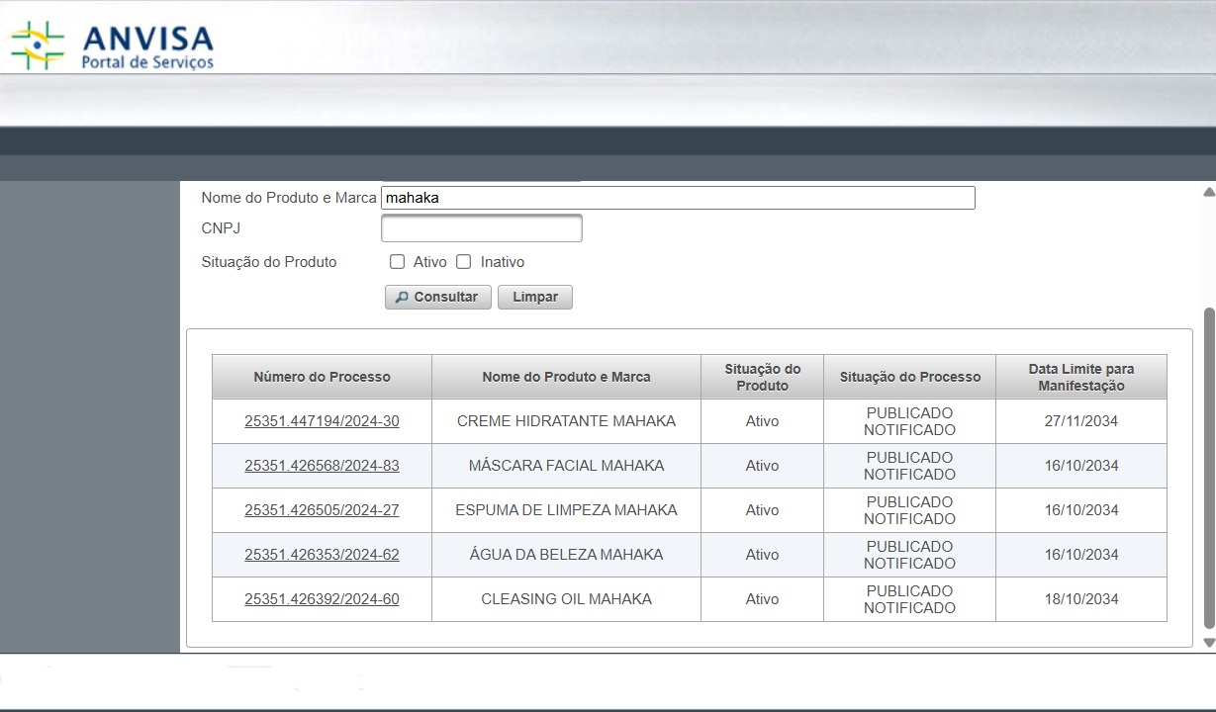Enable the Ativo checkbox
The width and height of the screenshot is (1216, 712).
397,262
